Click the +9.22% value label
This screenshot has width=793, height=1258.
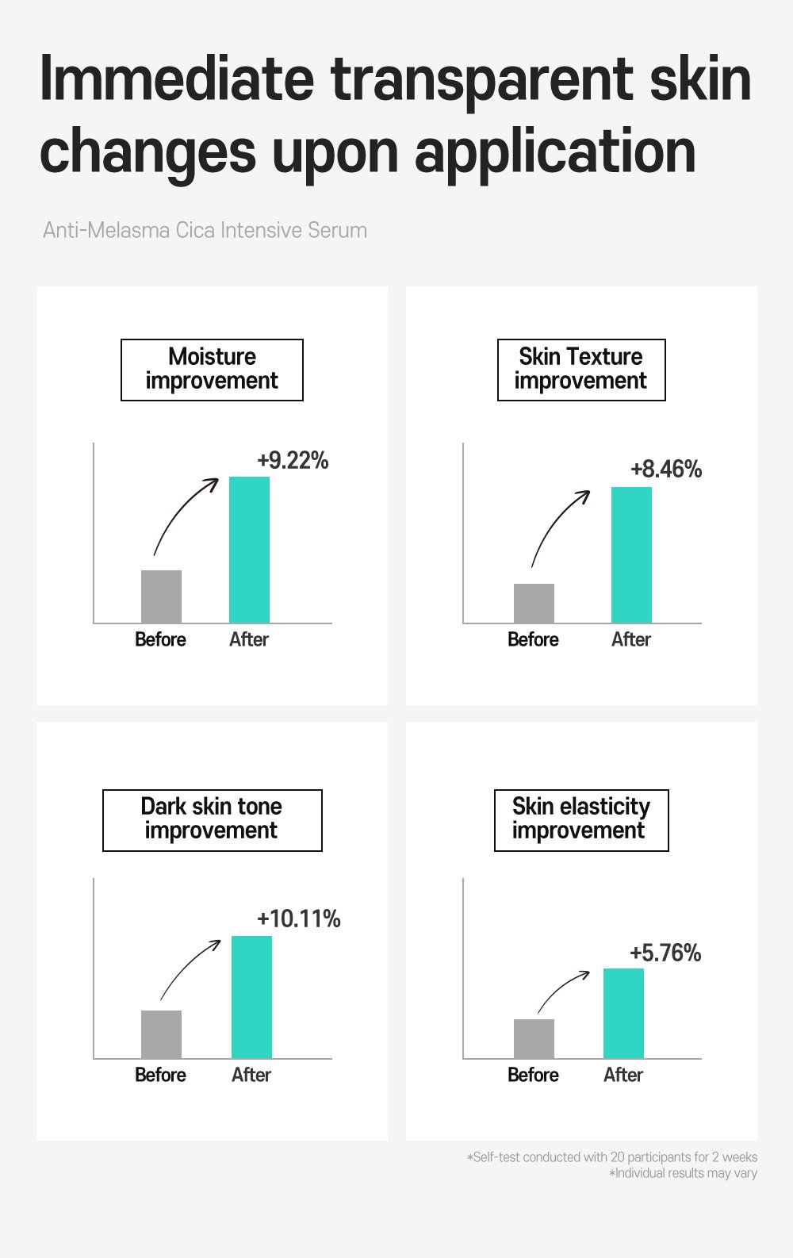coord(293,461)
